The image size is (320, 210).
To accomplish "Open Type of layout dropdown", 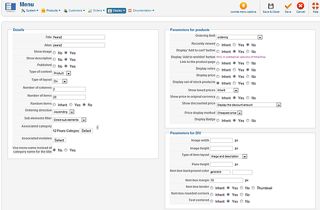I will (x=60, y=81).
